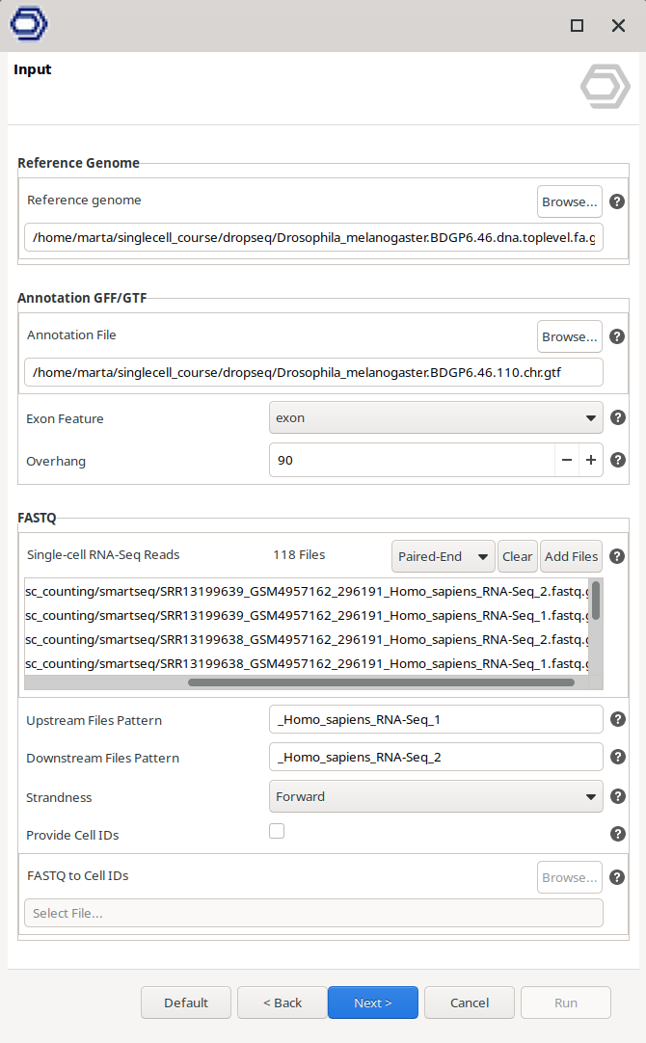Open the Exon Feature dropdown

click(436, 417)
